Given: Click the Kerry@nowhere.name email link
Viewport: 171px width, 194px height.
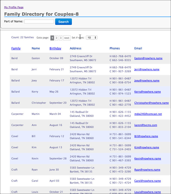Looking at the screenshot, I should (148, 91).
